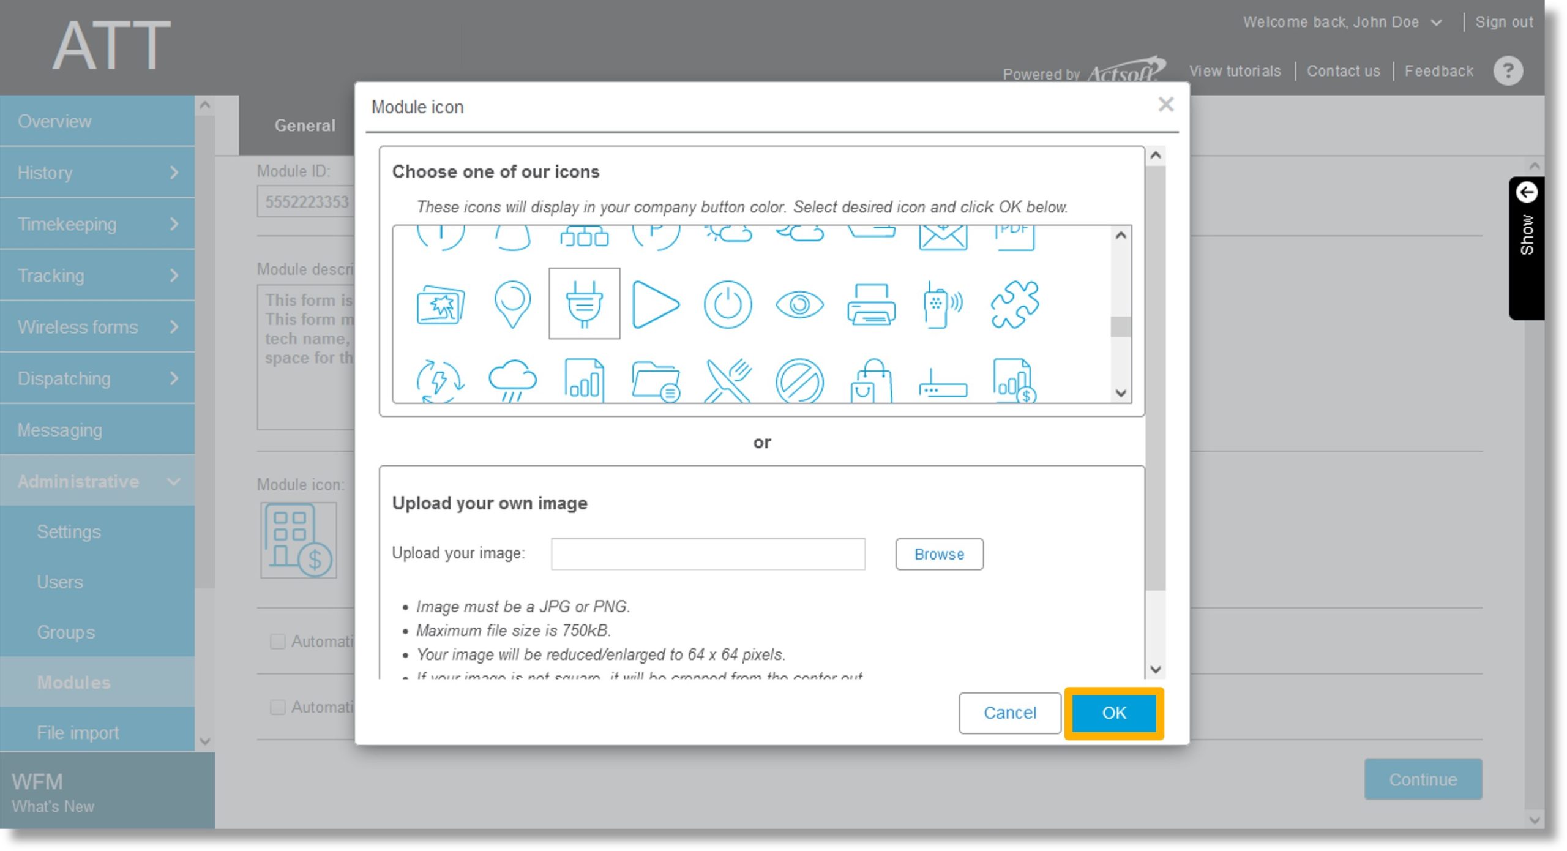Select the play triangle icon
The height and width of the screenshot is (851, 1567).
(x=655, y=304)
